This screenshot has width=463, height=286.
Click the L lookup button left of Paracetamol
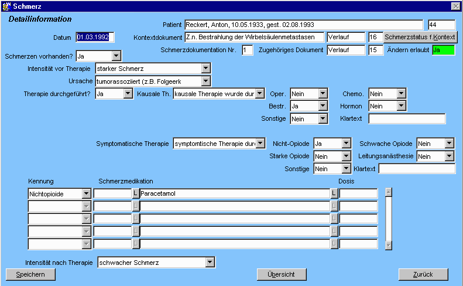coord(136,193)
